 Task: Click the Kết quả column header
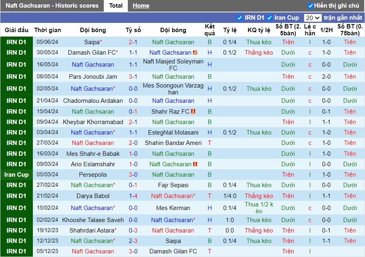click(x=210, y=30)
